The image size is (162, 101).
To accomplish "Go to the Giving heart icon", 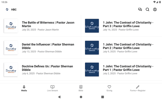I will (x=109, y=88).
